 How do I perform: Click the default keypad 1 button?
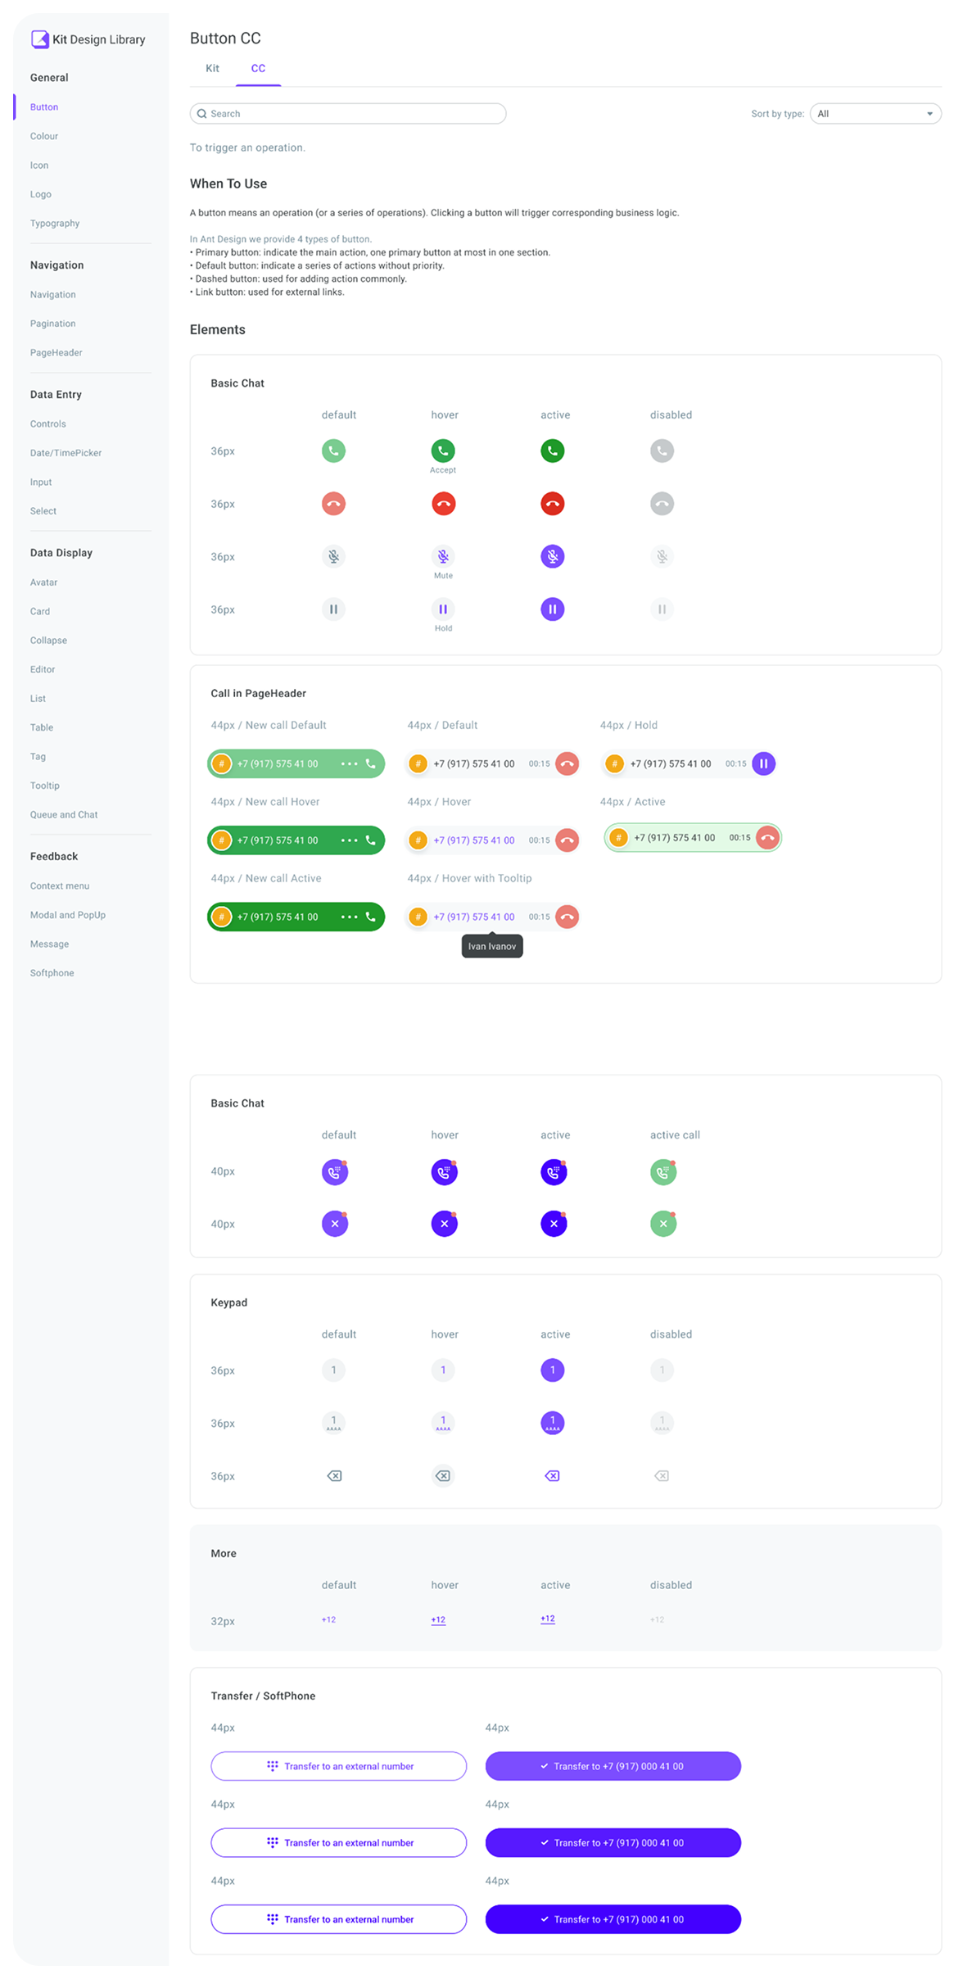(x=333, y=1370)
